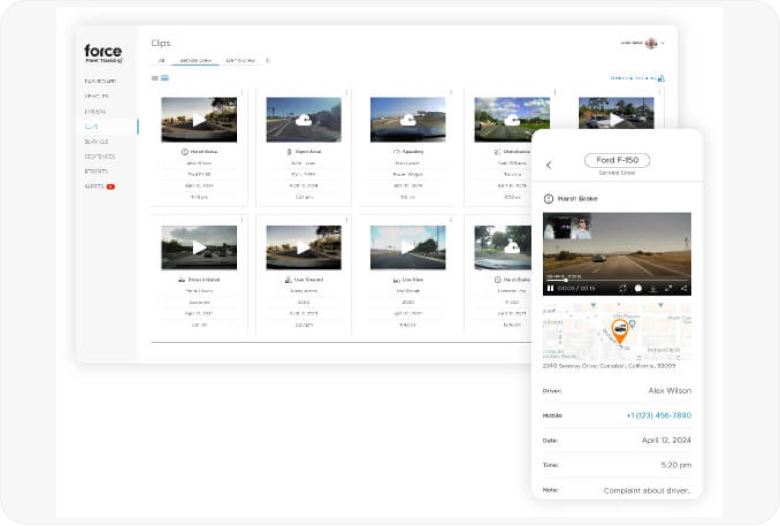Open the options menu on Live View card

click(x=451, y=220)
